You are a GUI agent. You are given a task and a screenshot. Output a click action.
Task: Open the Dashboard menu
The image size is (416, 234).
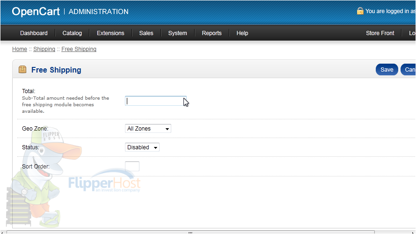[x=34, y=33]
